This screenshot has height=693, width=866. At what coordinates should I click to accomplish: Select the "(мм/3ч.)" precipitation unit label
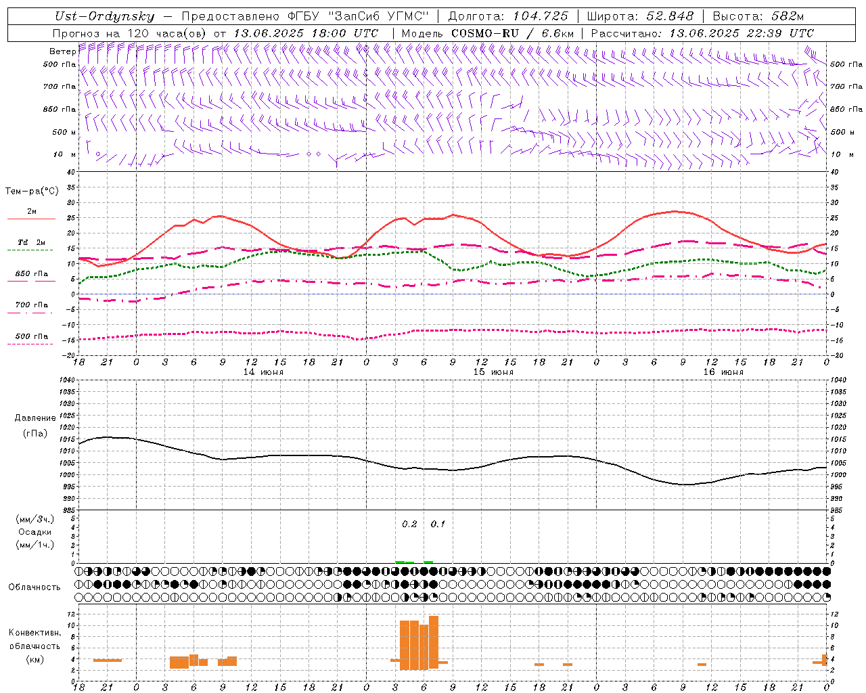point(35,519)
